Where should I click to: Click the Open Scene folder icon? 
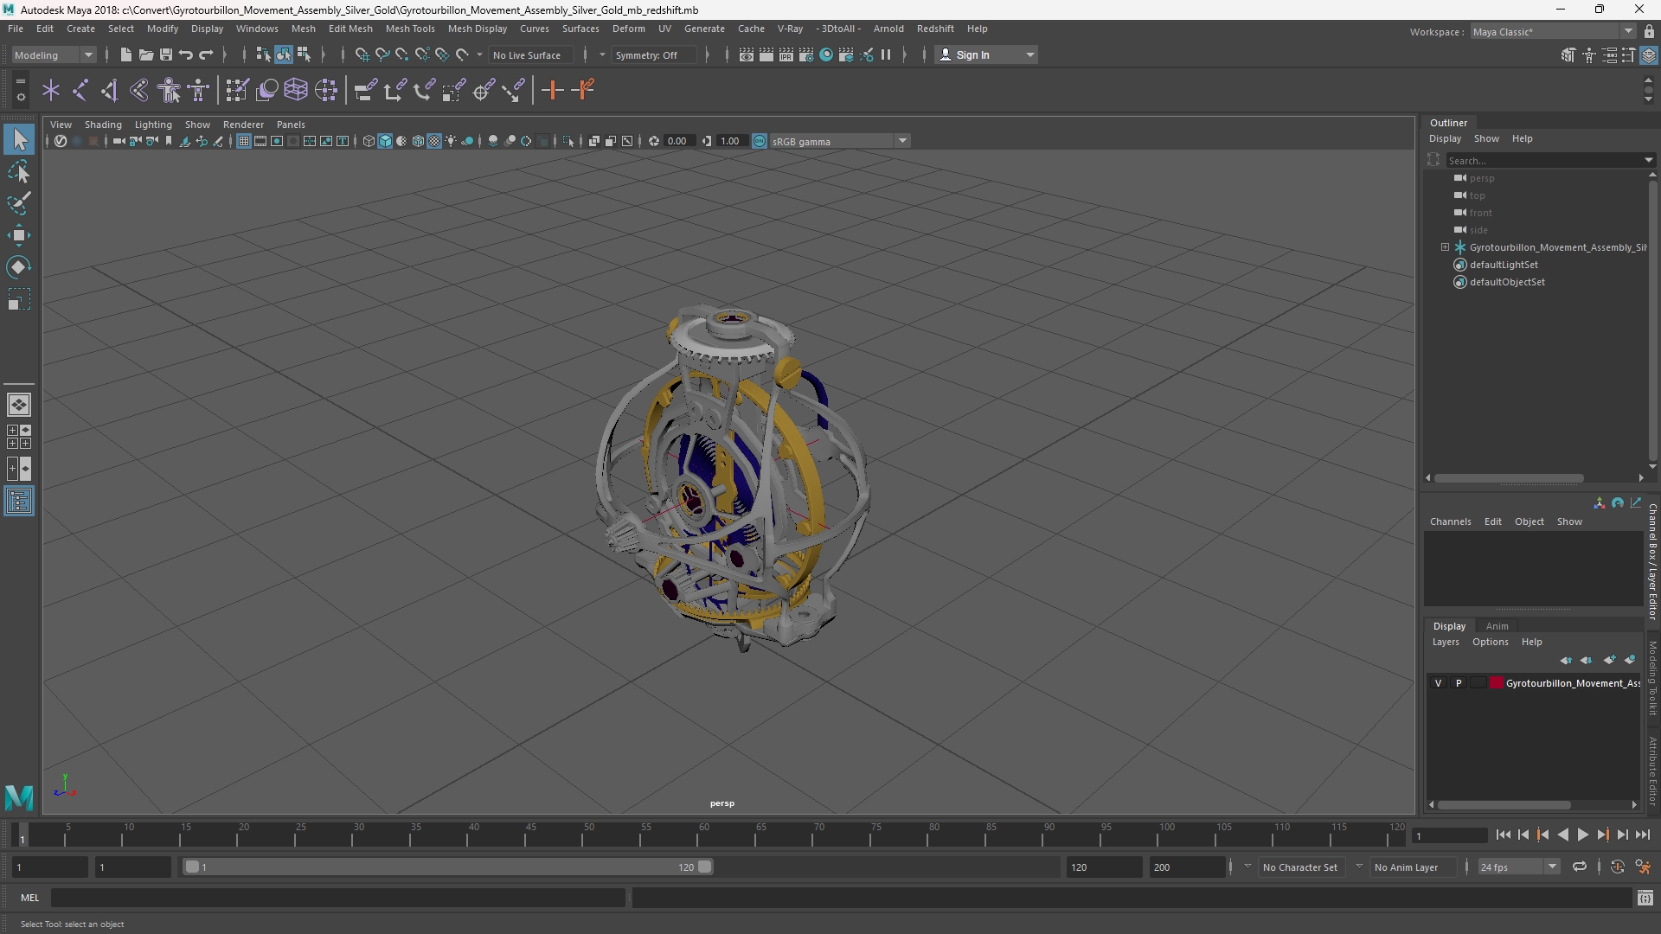click(x=145, y=54)
